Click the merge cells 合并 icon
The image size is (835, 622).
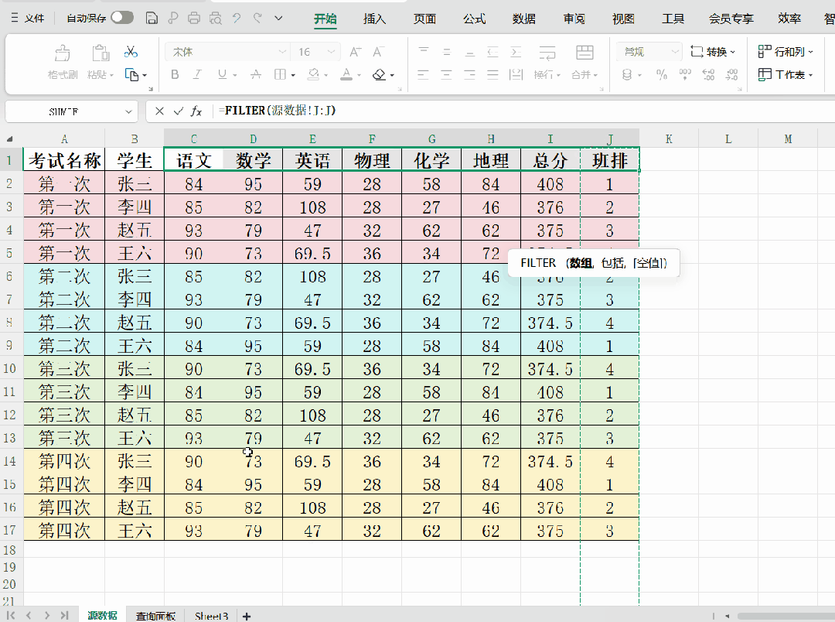tap(584, 53)
